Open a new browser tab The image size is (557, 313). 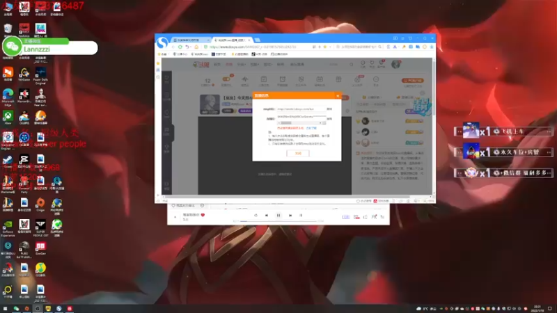257,40
